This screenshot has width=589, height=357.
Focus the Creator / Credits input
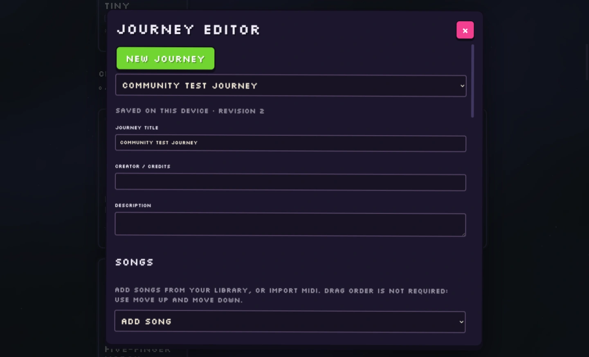[x=290, y=182]
